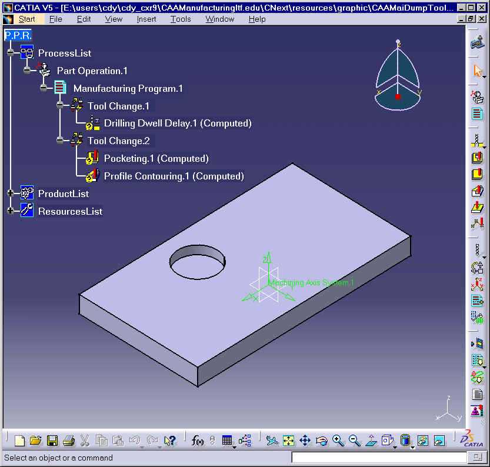Open the Formula f(x) tool
Viewport: 490px width, 467px height.
coord(197,441)
